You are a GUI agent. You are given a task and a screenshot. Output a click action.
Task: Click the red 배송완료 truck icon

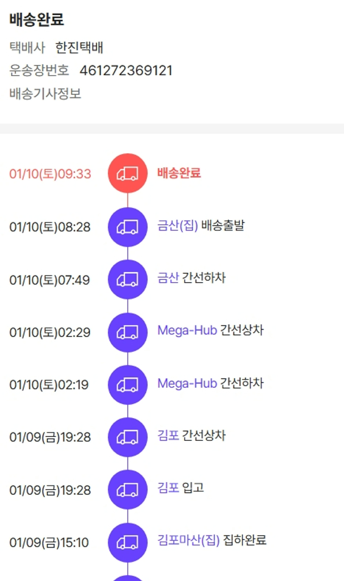point(128,174)
